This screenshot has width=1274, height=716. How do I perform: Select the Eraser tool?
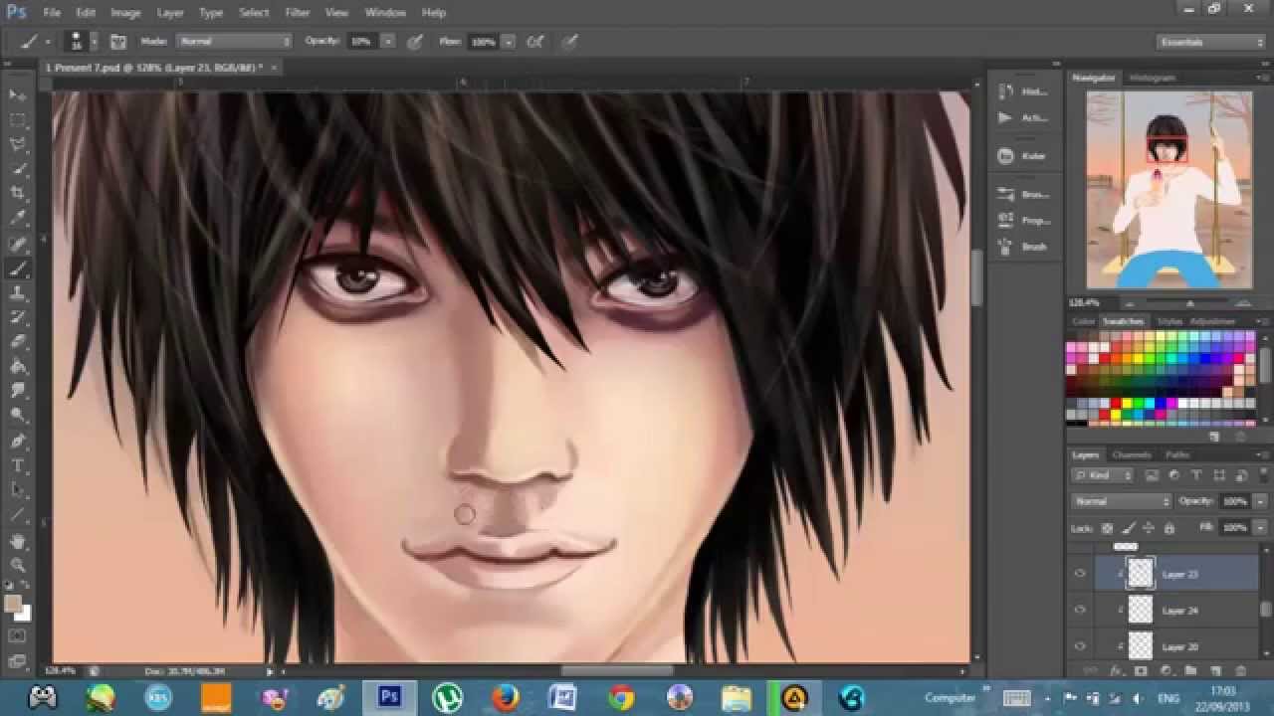pyautogui.click(x=18, y=342)
